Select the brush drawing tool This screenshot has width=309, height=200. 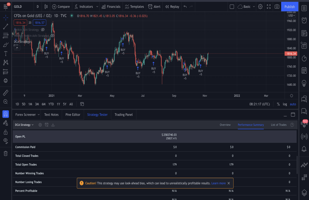click(6, 45)
